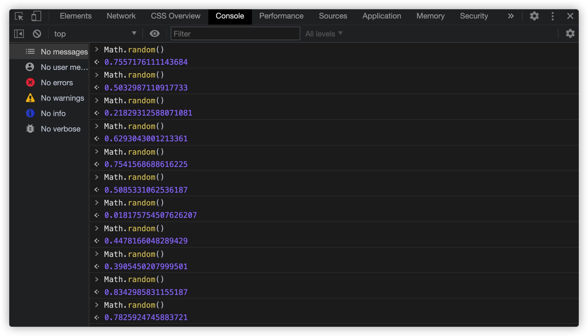Select No warnings filter
This screenshot has width=588, height=336.
pyautogui.click(x=49, y=98)
